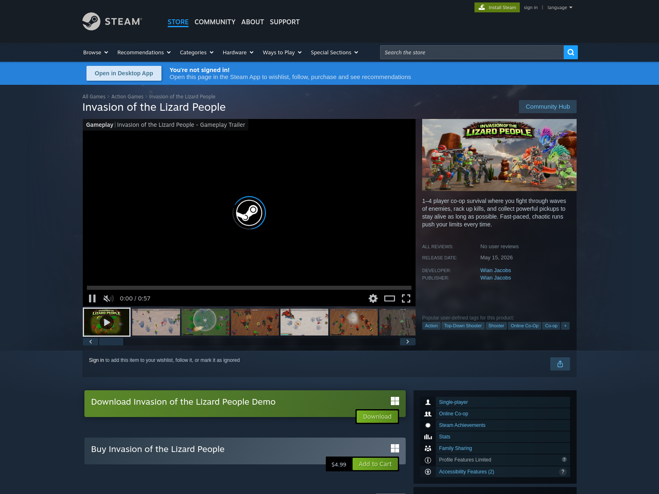Add the game to cart
The height and width of the screenshot is (494, 659).
[x=375, y=464]
